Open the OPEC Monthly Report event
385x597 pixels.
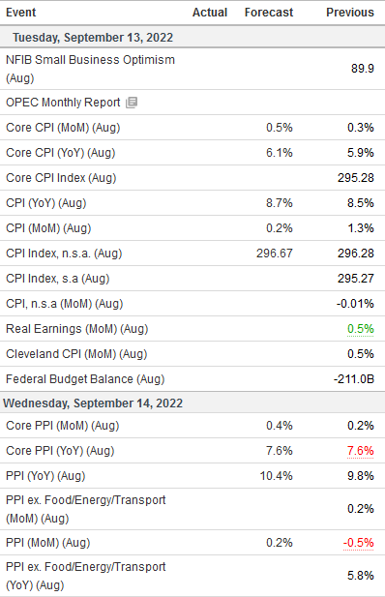point(63,102)
